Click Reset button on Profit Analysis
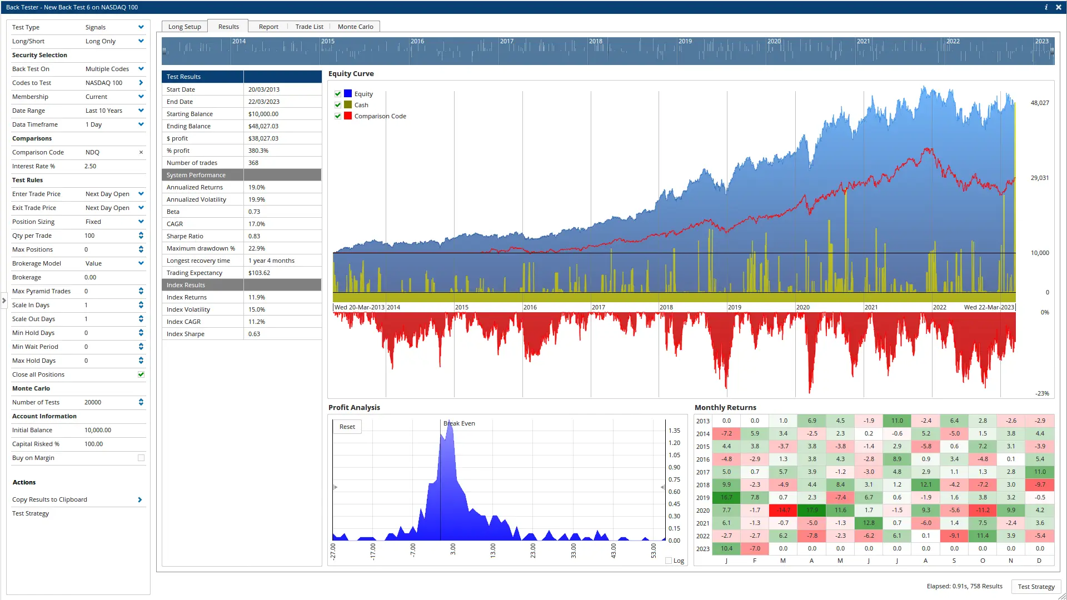This screenshot has width=1067, height=600. click(347, 427)
